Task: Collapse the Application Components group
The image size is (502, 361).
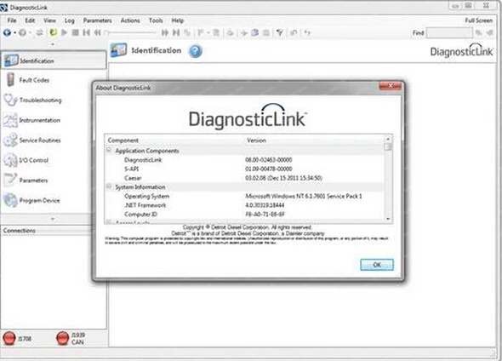Action: coord(109,150)
